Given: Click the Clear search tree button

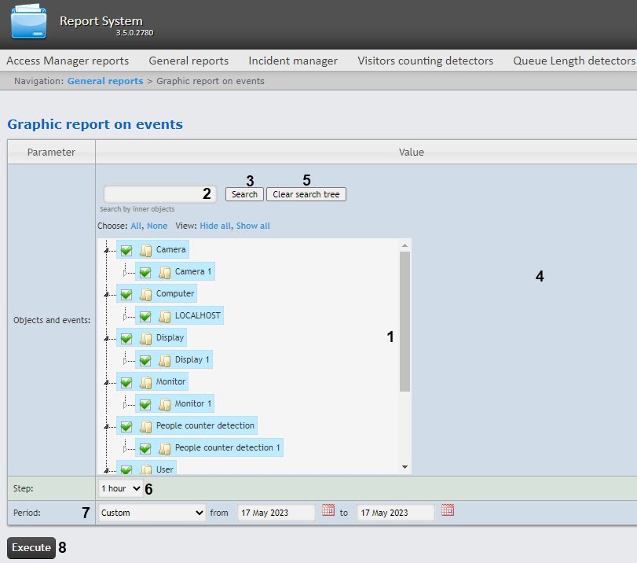Looking at the screenshot, I should click(x=306, y=194).
